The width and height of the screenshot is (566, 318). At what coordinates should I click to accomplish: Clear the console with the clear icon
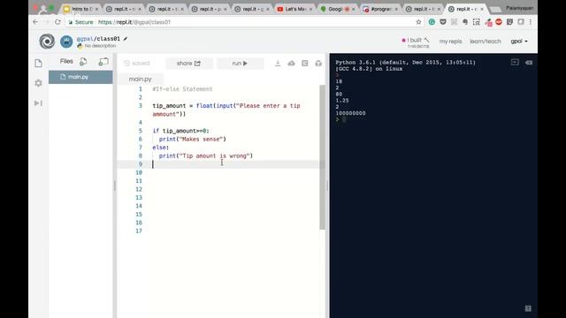click(529, 63)
